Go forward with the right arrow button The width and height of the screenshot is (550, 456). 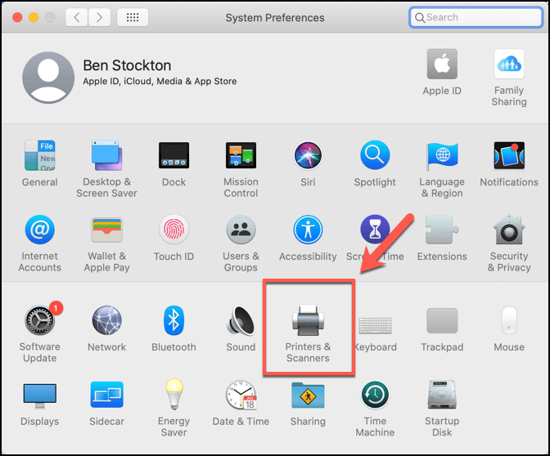[100, 17]
